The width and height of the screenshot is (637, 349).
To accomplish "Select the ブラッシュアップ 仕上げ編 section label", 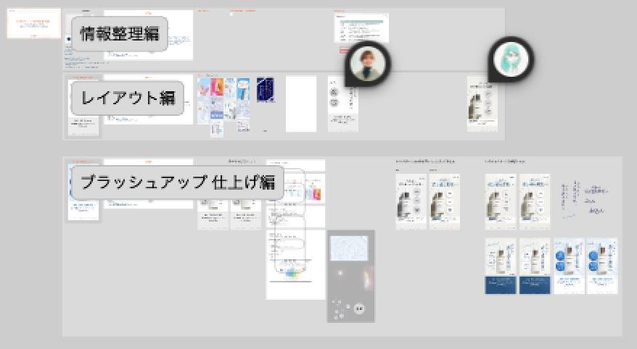I will [178, 182].
